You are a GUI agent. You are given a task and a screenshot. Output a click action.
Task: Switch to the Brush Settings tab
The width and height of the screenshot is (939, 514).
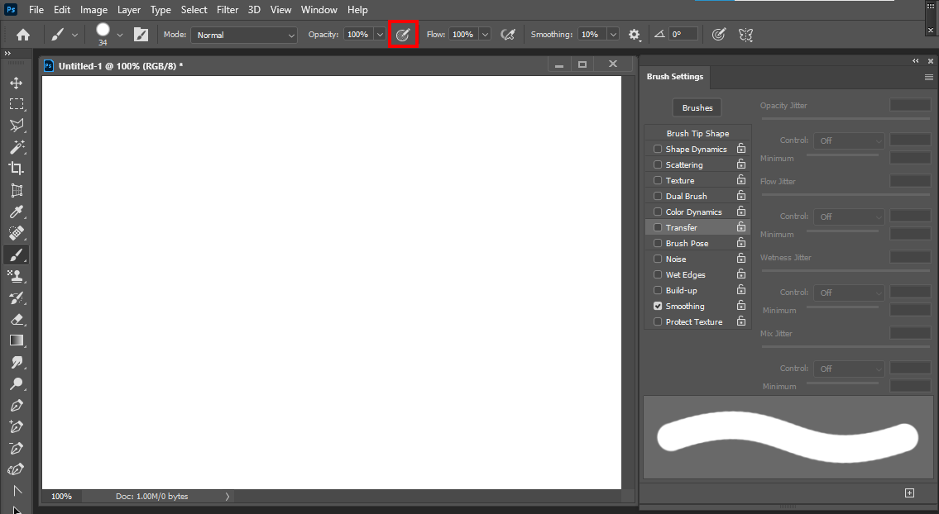tap(675, 76)
